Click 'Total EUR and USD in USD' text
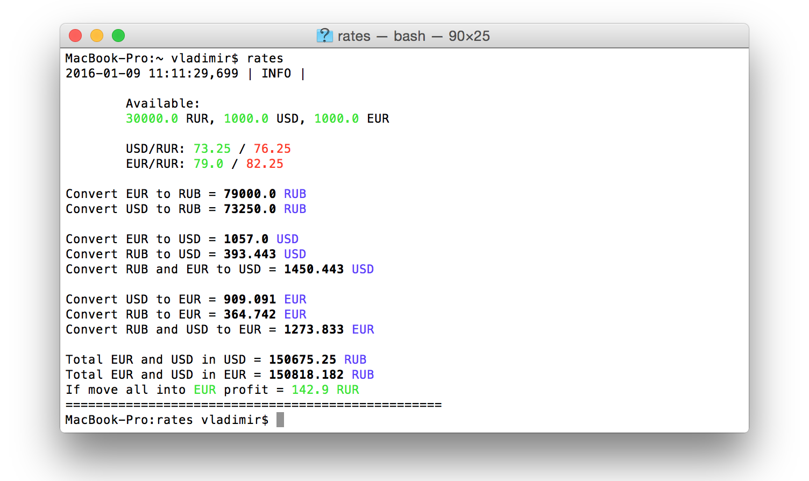 (155, 359)
